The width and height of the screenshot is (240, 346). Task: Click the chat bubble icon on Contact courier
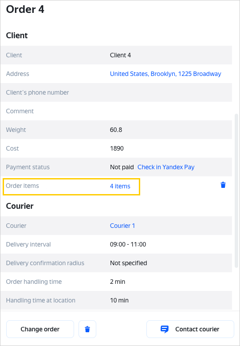pyautogui.click(x=165, y=329)
